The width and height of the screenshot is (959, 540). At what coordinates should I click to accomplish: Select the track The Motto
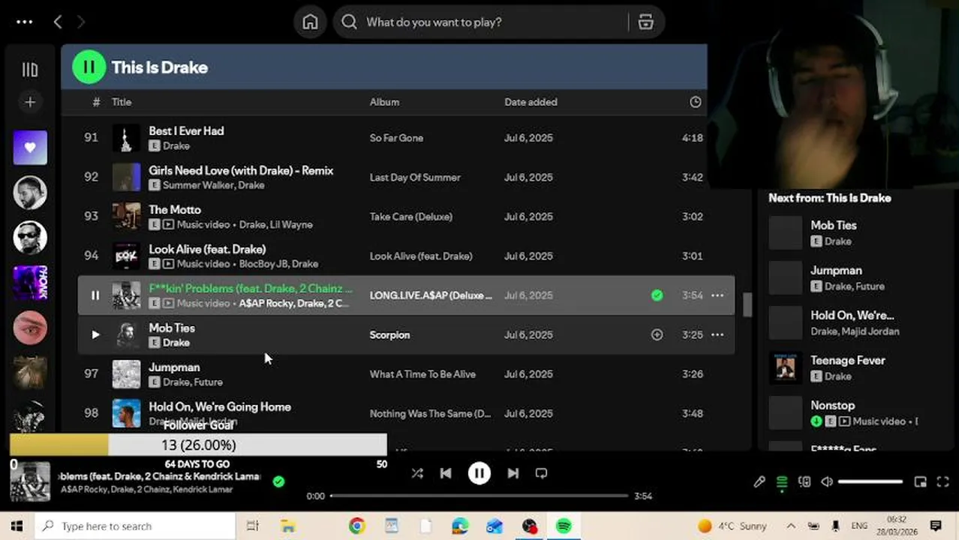[175, 209]
